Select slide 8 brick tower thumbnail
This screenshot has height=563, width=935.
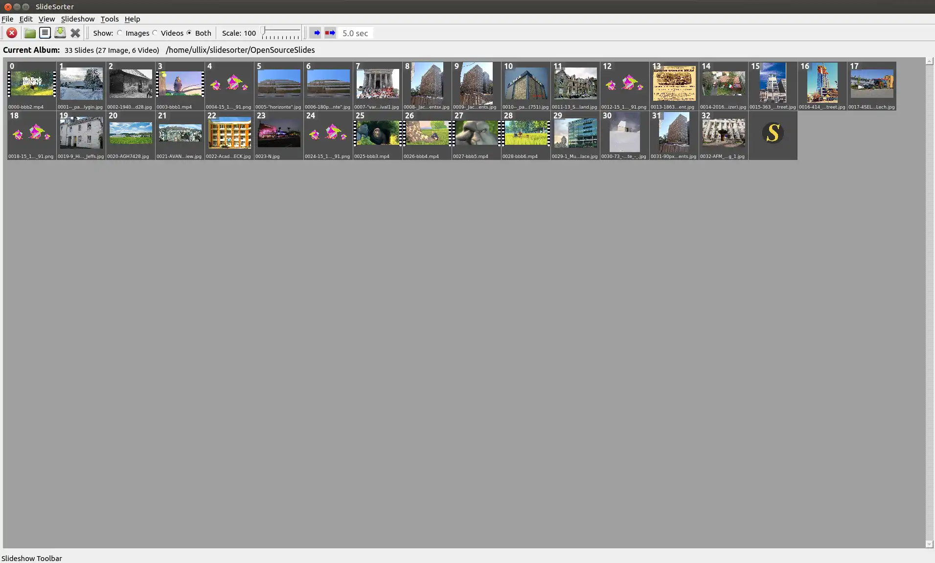click(x=427, y=86)
